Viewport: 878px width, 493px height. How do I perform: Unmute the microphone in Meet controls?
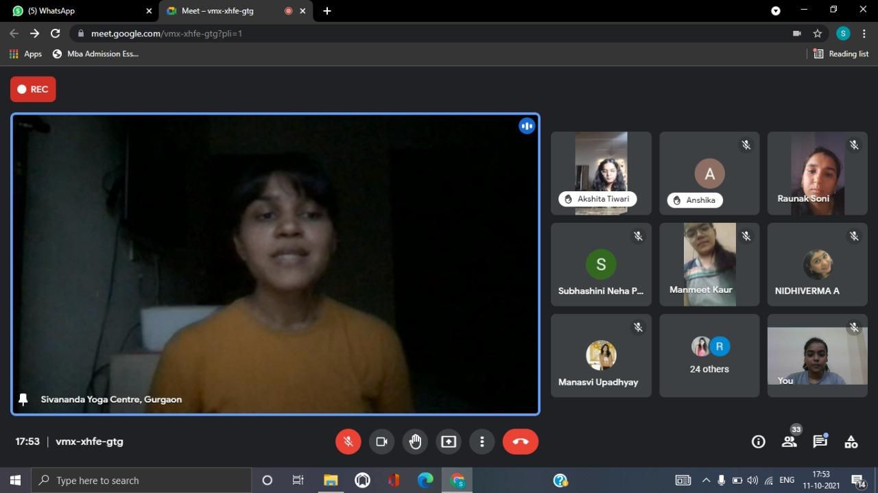point(348,442)
